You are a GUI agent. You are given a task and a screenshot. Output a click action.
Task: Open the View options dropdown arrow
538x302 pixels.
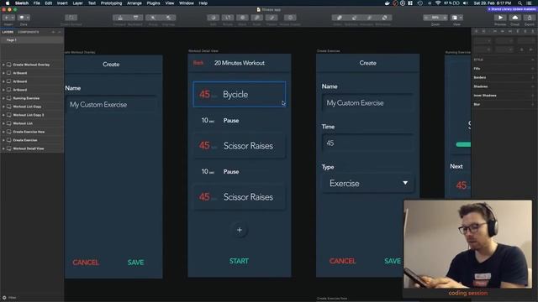[x=461, y=18]
